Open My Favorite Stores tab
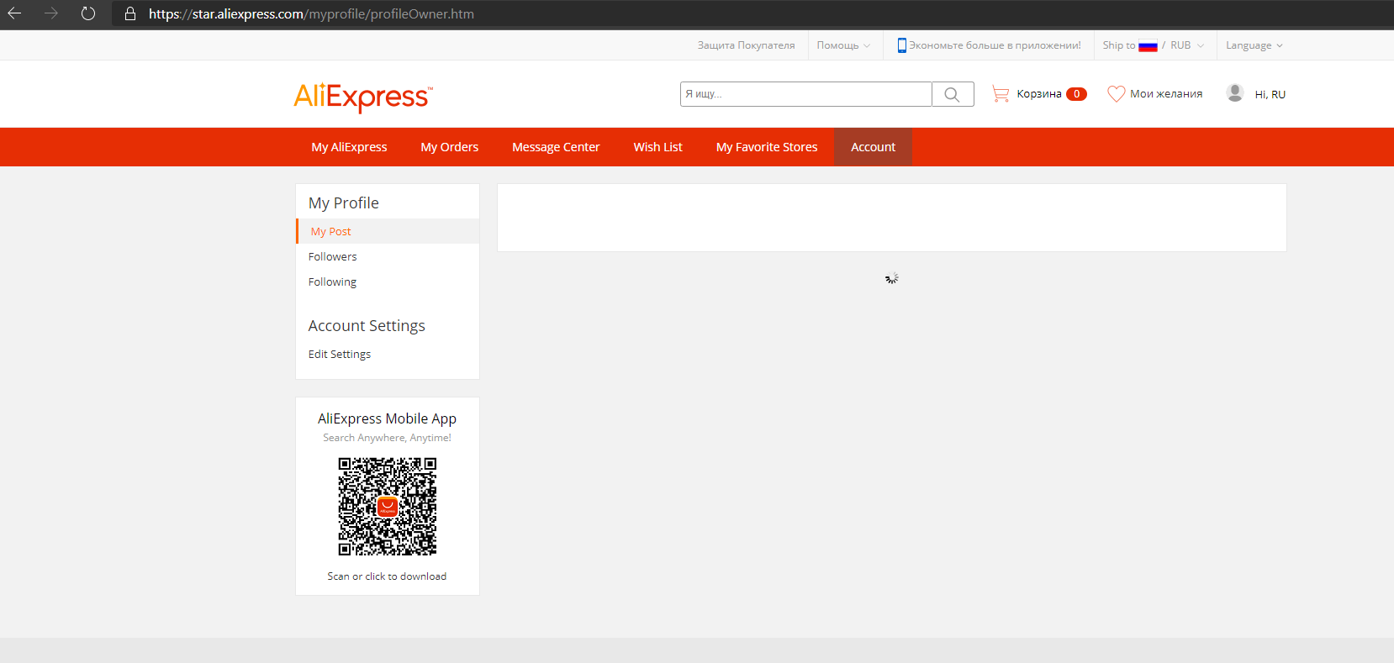This screenshot has width=1394, height=663. point(767,147)
